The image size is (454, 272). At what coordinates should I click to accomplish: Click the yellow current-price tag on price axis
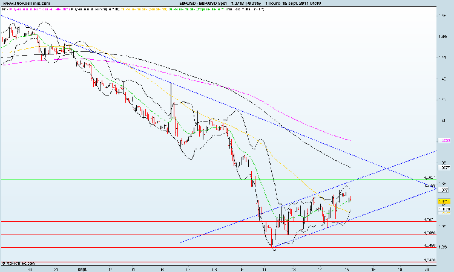444,201
